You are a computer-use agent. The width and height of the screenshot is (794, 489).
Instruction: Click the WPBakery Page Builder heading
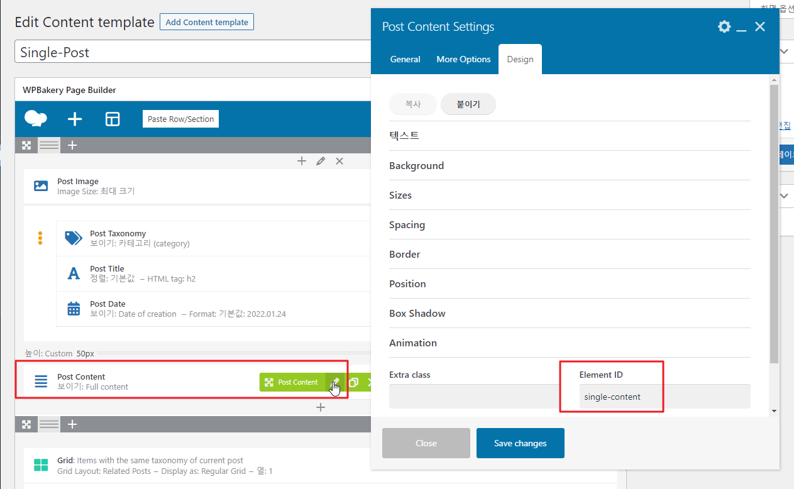tap(69, 90)
